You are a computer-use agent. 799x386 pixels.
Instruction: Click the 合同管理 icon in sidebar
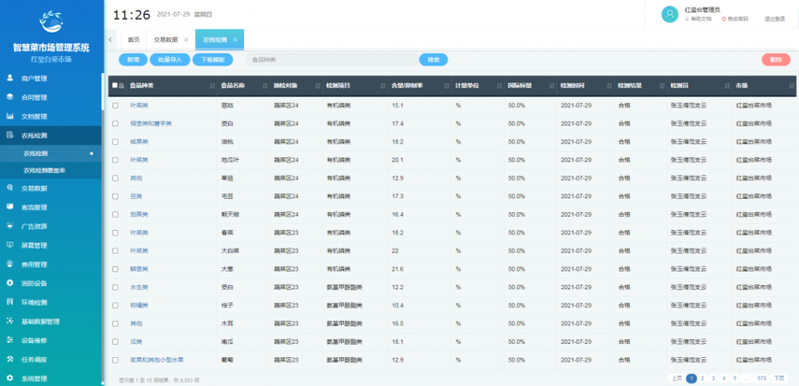coord(9,97)
